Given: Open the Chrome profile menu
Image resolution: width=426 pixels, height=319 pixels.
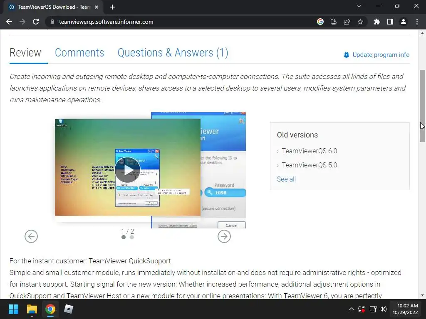Looking at the screenshot, I should [404, 22].
